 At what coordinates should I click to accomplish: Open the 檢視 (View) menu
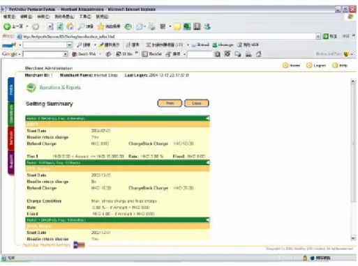coord(43,17)
